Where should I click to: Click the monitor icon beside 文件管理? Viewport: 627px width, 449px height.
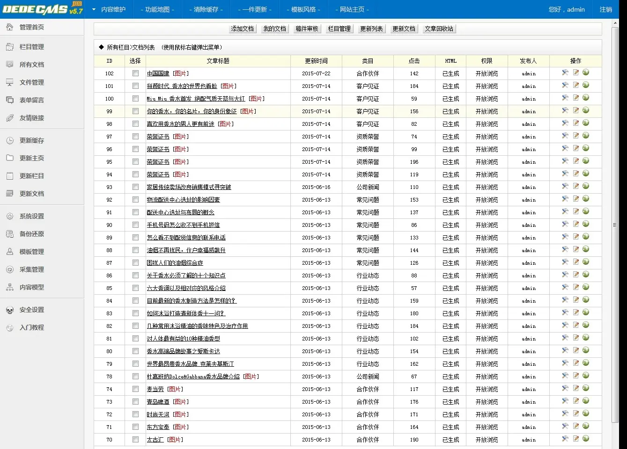(9, 82)
